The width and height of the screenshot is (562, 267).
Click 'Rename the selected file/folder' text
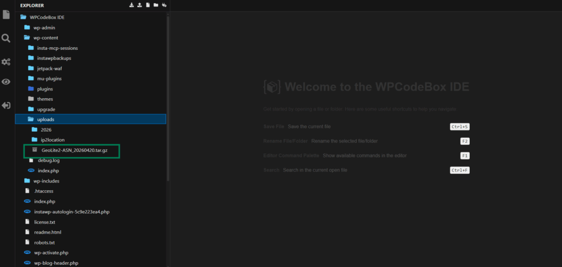tap(345, 141)
